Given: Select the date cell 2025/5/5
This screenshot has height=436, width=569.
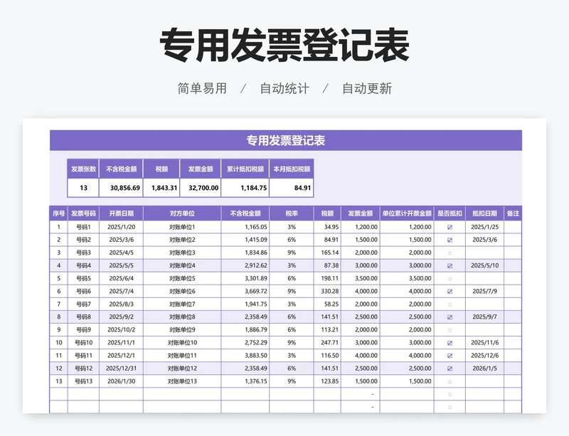Looking at the screenshot, I should tap(121, 265).
